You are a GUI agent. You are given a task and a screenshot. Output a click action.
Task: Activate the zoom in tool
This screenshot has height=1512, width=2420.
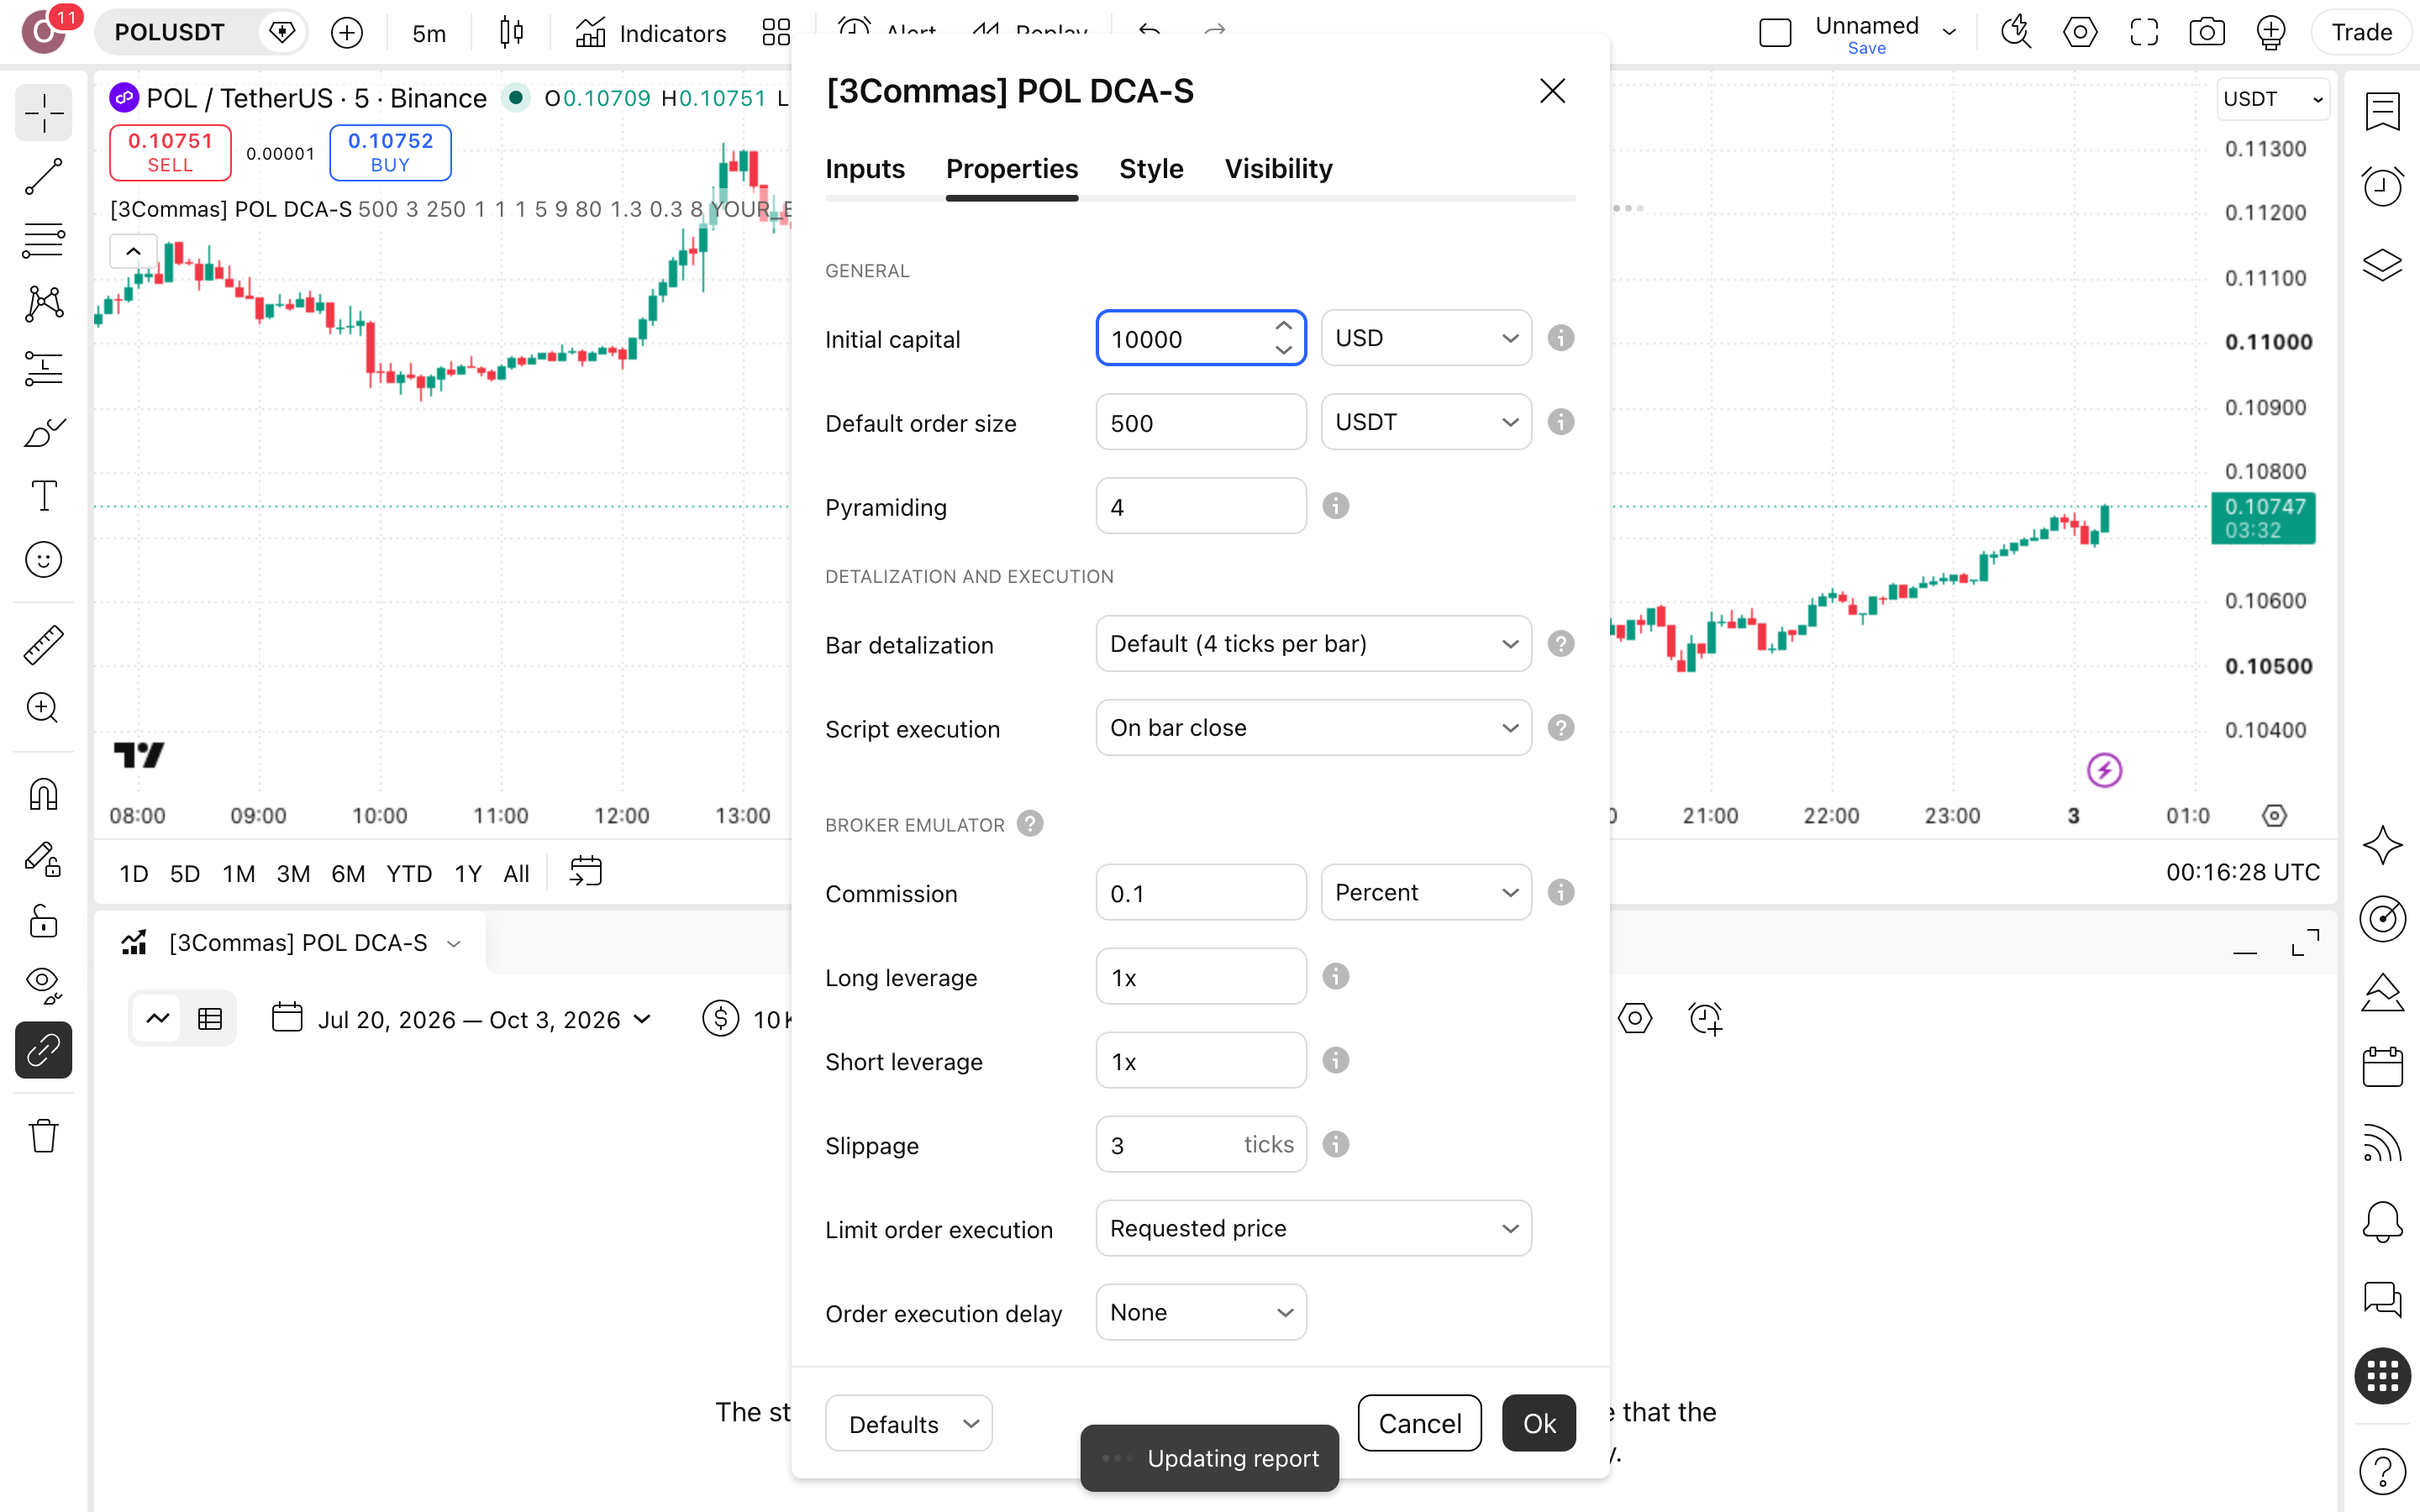tap(43, 708)
